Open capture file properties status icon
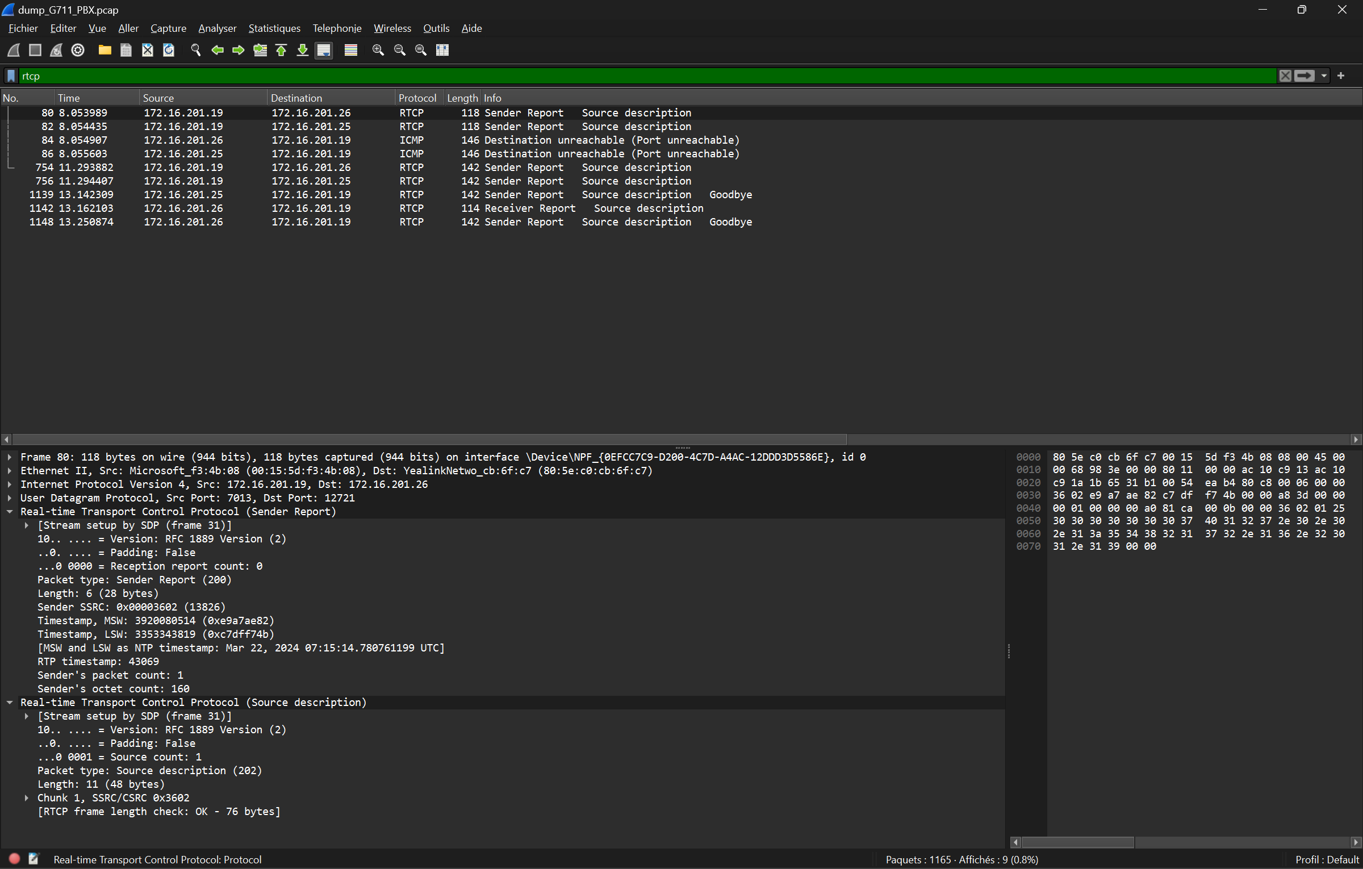This screenshot has width=1363, height=869. click(x=34, y=859)
